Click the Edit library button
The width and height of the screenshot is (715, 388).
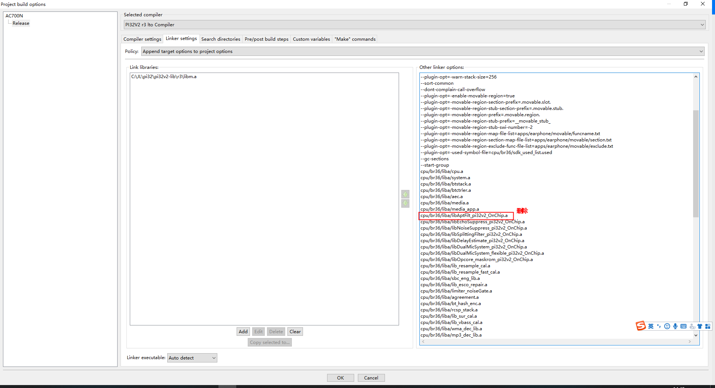[258, 331]
